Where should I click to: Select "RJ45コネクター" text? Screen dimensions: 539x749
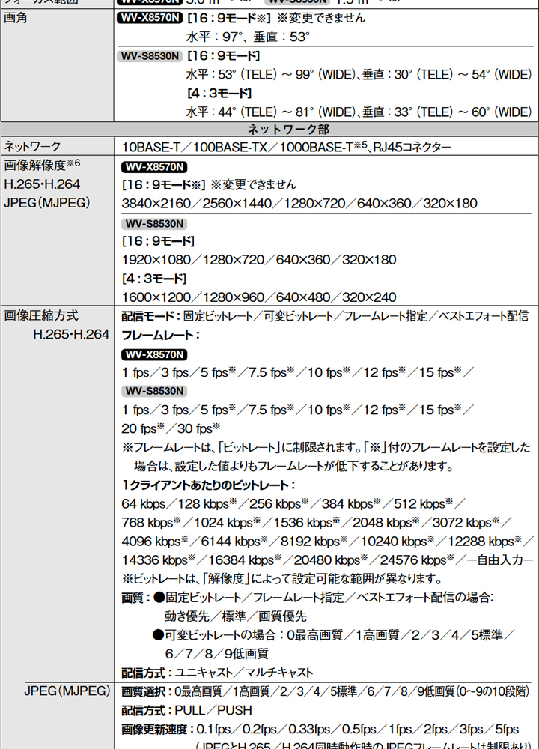pyautogui.click(x=412, y=147)
